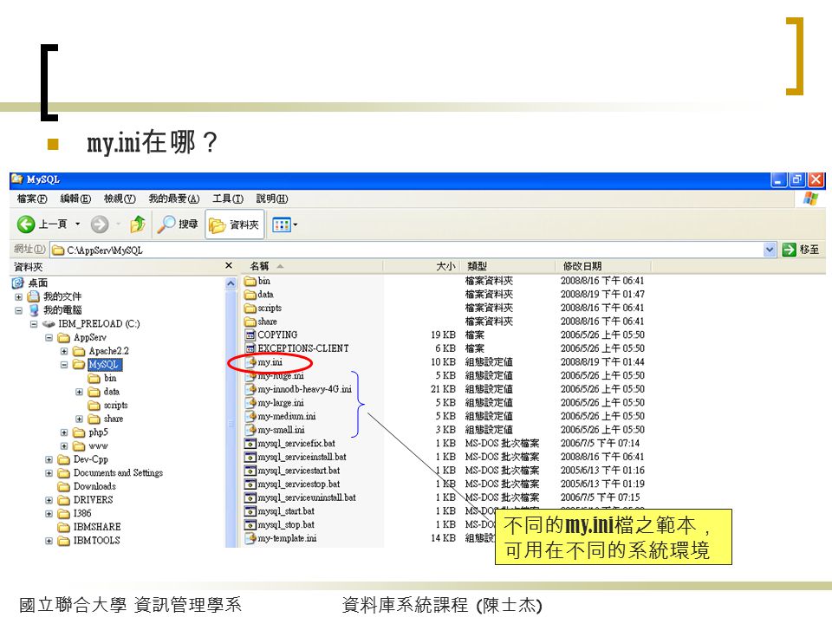The height and width of the screenshot is (624, 832).
Task: Select my-innodb-heavy-4G.ini file
Action: (298, 389)
